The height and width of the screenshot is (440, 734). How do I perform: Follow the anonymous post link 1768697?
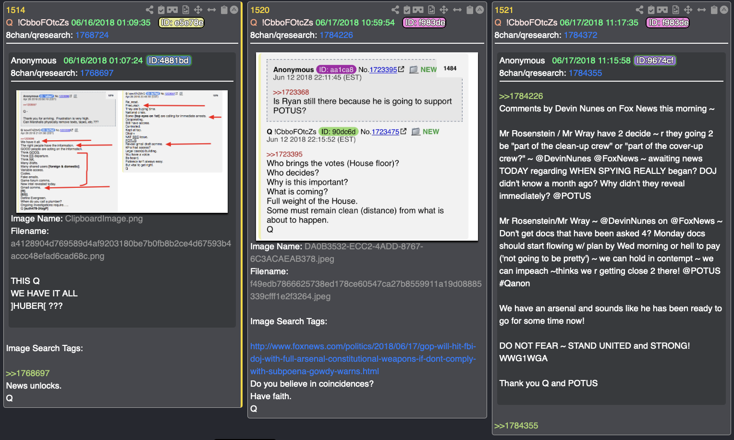tap(97, 73)
